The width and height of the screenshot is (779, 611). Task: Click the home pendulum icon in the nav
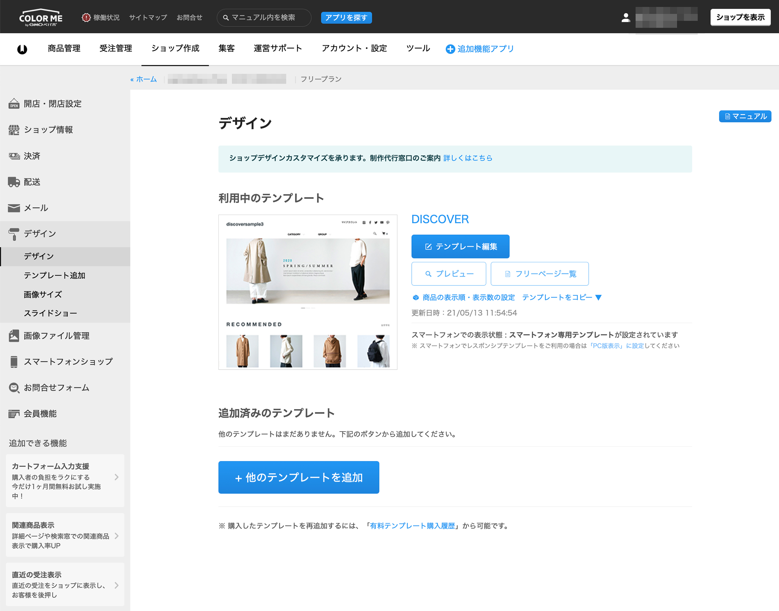click(x=22, y=49)
